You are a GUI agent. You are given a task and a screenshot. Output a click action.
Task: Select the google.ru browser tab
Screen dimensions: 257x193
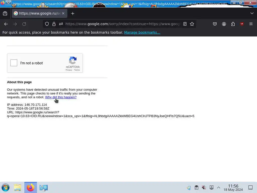pyautogui.click(x=39, y=14)
